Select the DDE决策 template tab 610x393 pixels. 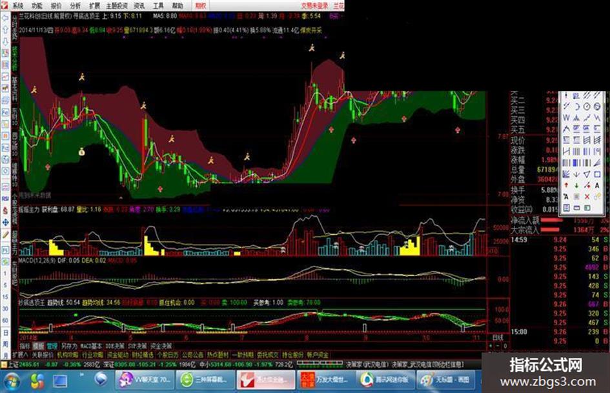[115, 346]
